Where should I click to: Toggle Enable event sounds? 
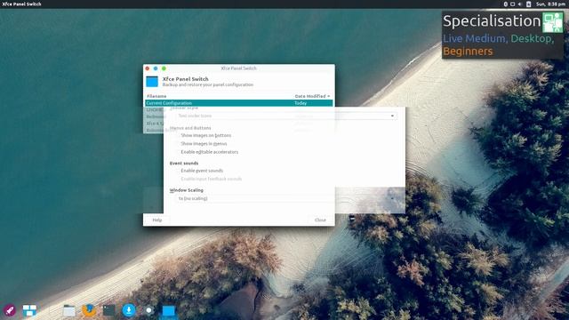point(202,171)
